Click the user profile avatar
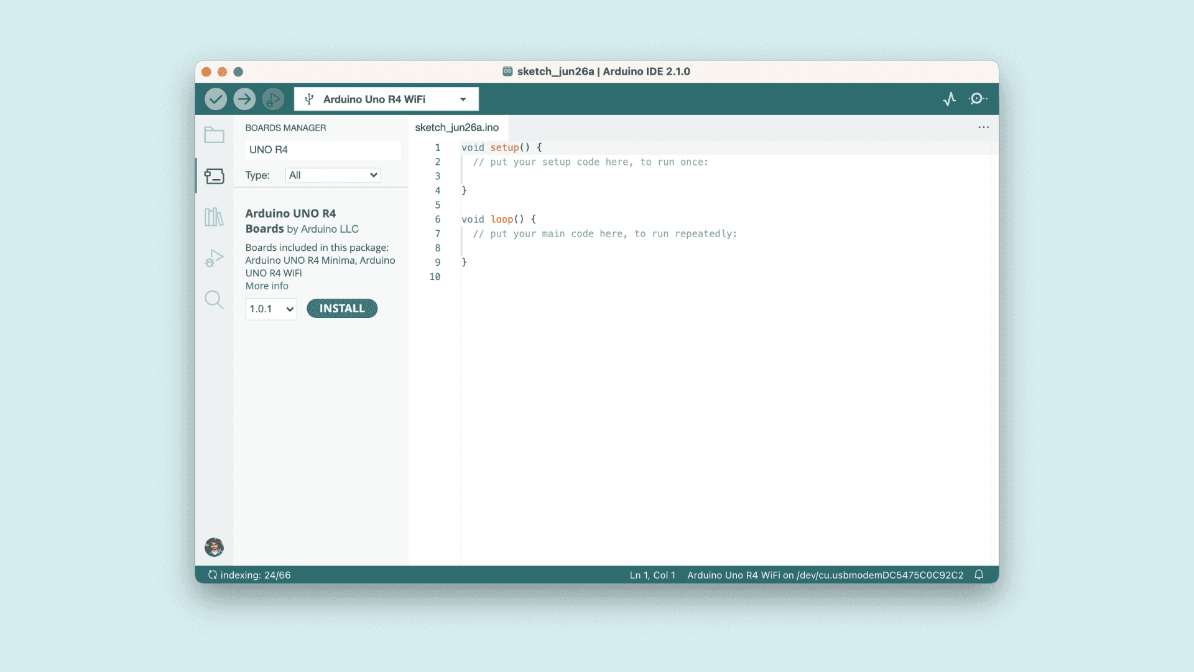 [x=214, y=547]
